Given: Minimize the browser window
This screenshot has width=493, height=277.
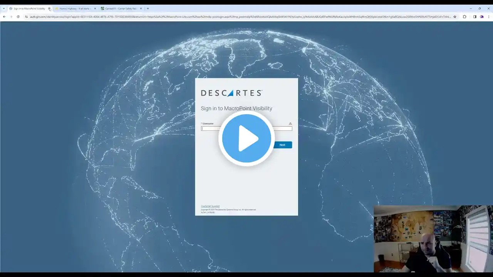Looking at the screenshot, I should tap(471, 8).
